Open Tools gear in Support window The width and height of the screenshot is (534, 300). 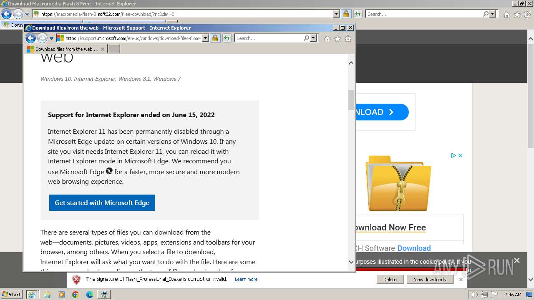[x=348, y=39]
